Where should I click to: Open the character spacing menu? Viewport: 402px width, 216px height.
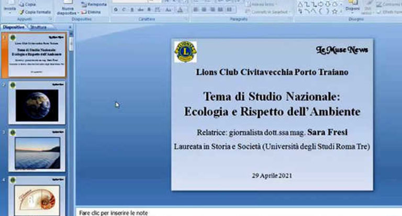click(158, 10)
